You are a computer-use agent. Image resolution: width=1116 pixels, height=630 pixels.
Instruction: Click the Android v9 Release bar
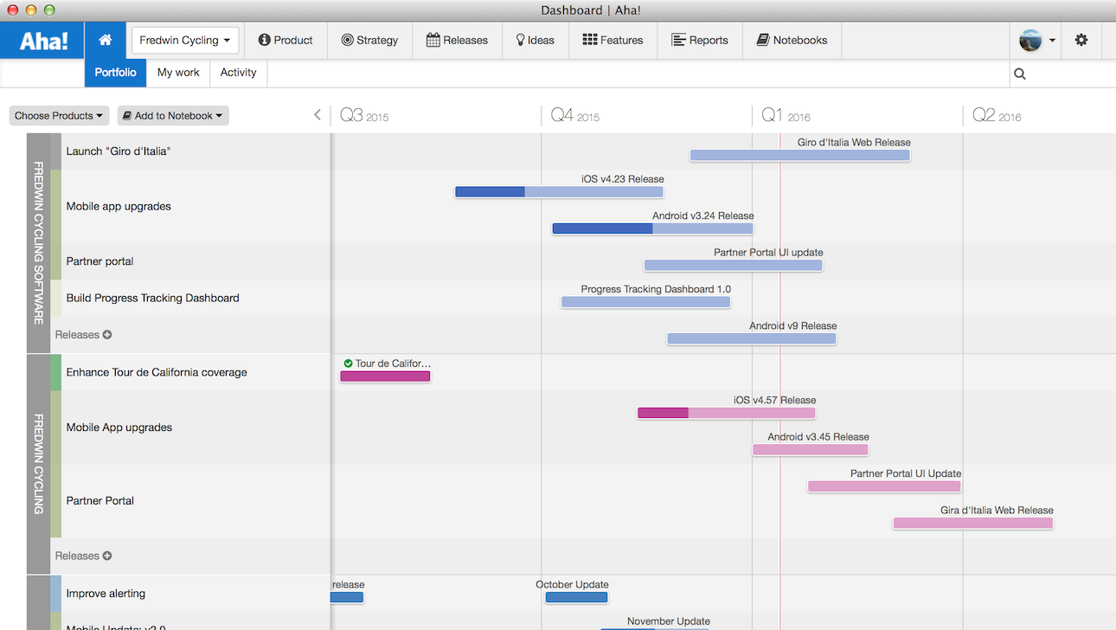[x=751, y=339]
